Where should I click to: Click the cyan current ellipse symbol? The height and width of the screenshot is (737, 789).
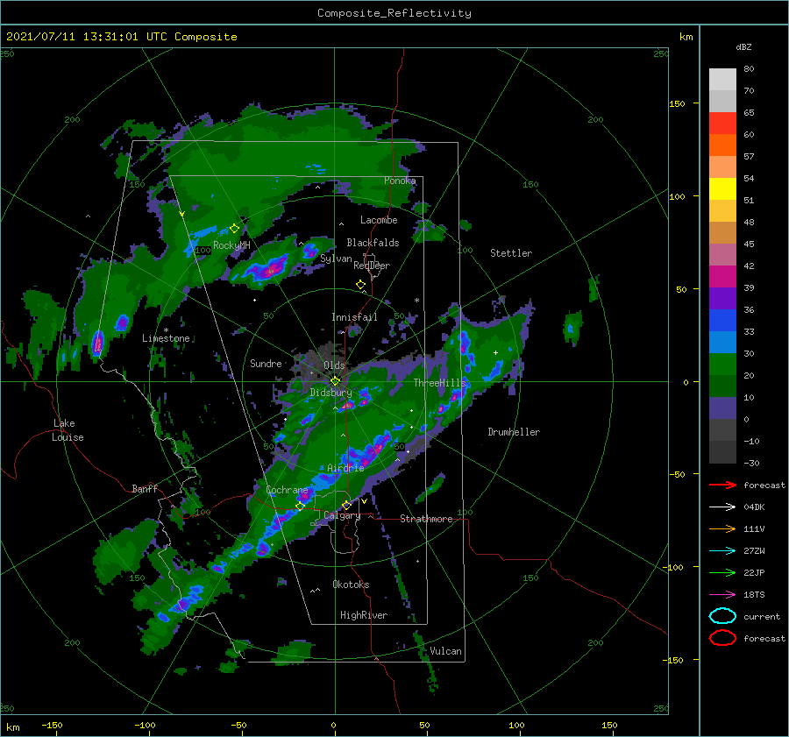722,616
